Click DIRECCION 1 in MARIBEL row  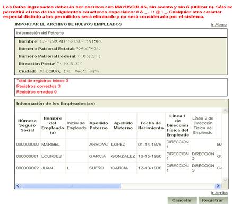[177, 144]
